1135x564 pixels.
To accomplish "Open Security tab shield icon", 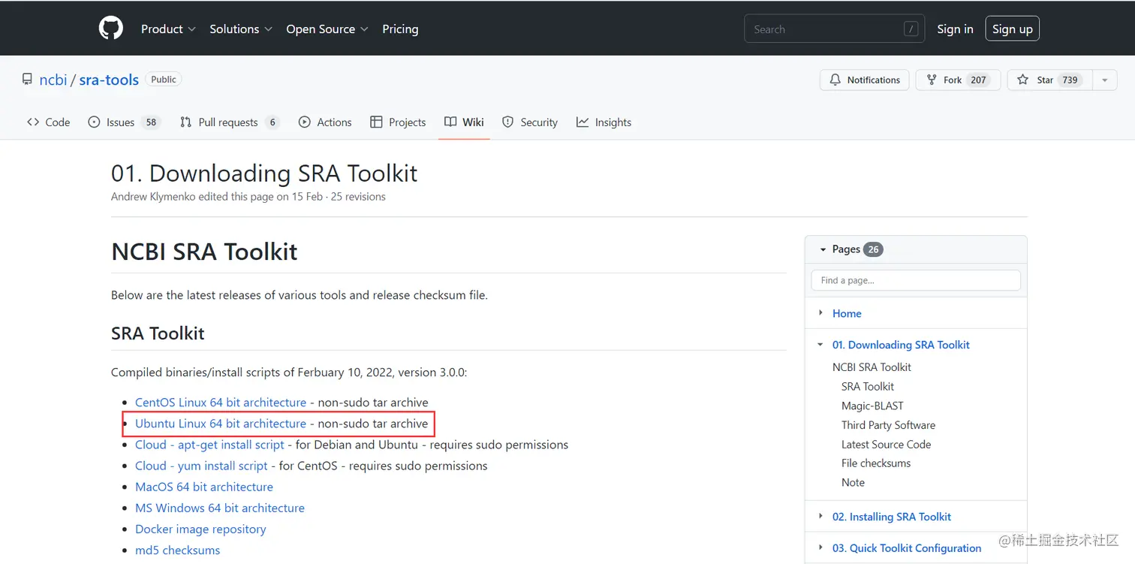I will click(508, 122).
